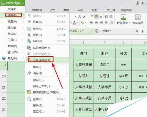147x117 pixels.
Task: Expand the 清除(A) clear submenu
Action: click(47, 73)
